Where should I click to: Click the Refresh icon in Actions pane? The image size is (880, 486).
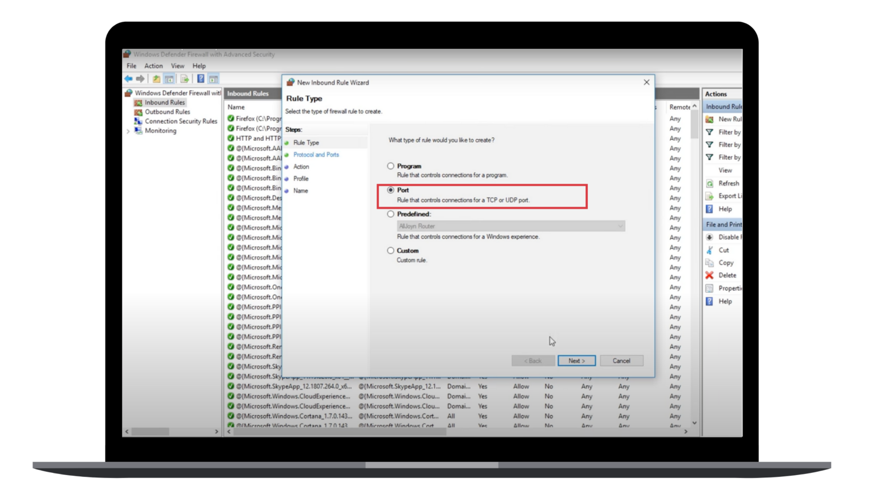(709, 184)
